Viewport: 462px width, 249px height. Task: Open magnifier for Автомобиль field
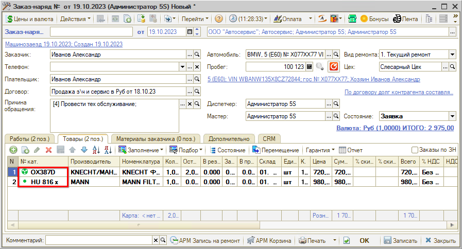pos(336,55)
